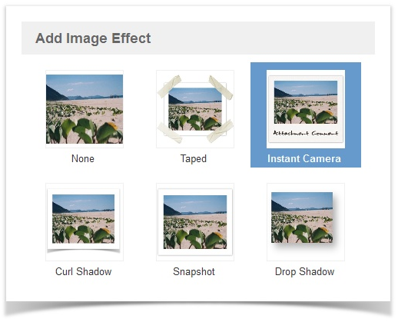Click the "Curl Shadow" label text

[84, 271]
